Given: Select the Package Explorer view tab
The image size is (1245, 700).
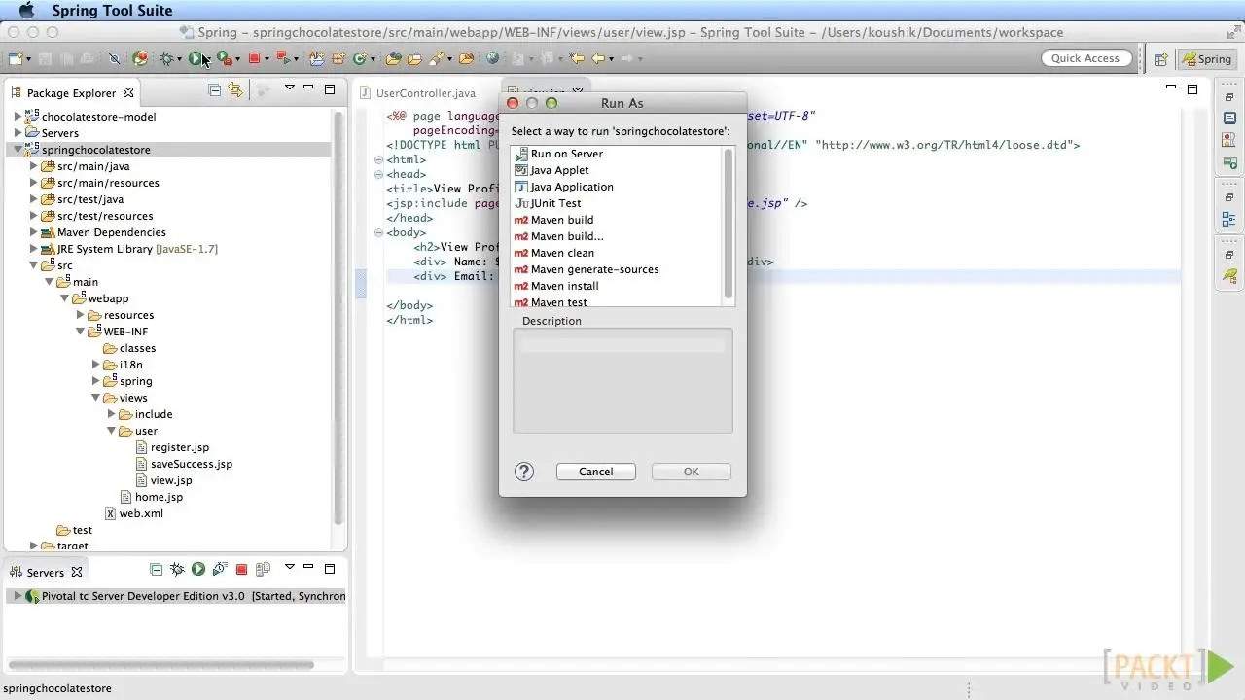Looking at the screenshot, I should coord(71,93).
